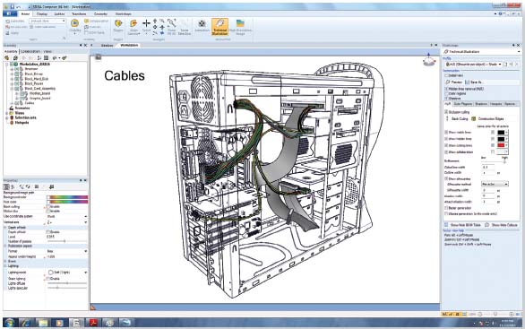This screenshot has width=525, height=329.
Task: Click the Back Culling icon
Action: pos(447,118)
